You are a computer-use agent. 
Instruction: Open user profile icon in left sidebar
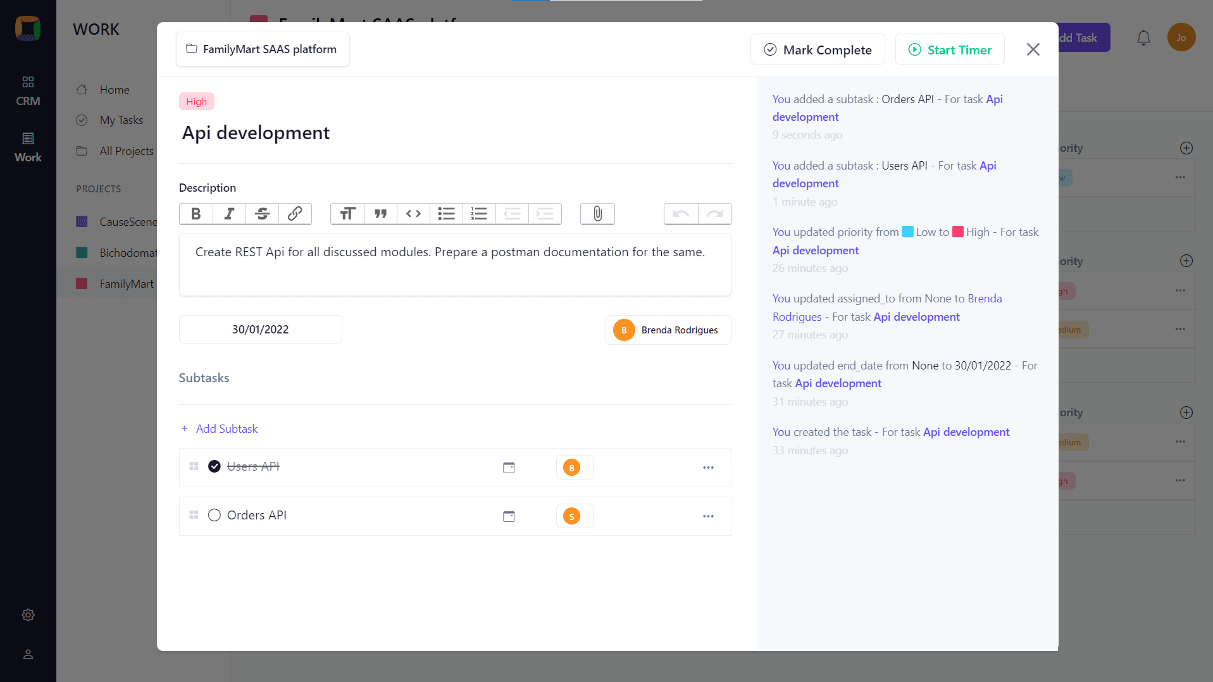(x=28, y=654)
